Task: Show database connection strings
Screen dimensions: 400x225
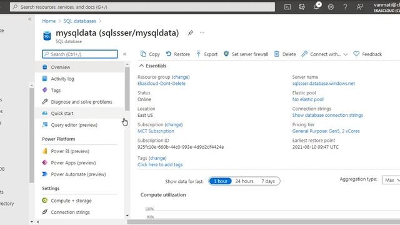Action: (327, 115)
